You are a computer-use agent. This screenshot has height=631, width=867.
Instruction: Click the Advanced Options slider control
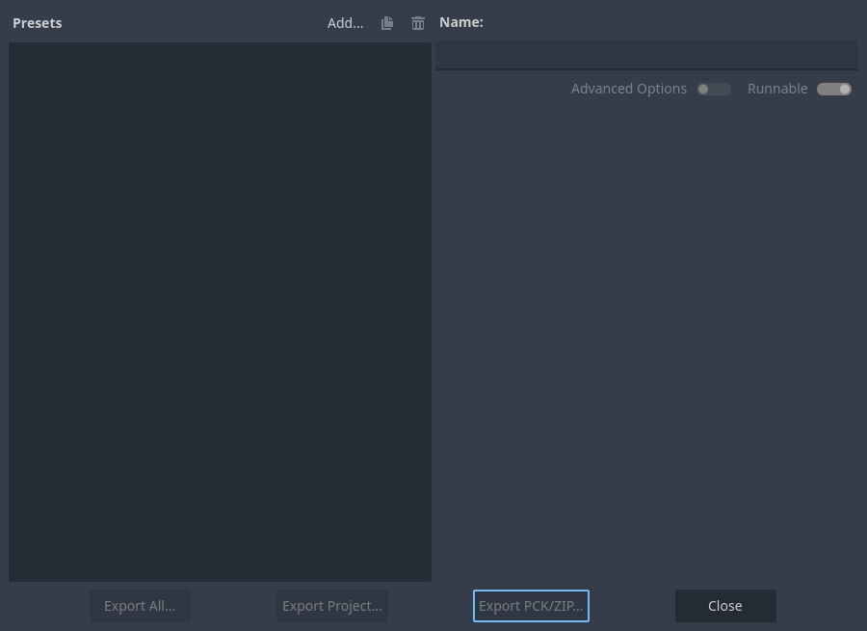tap(713, 89)
